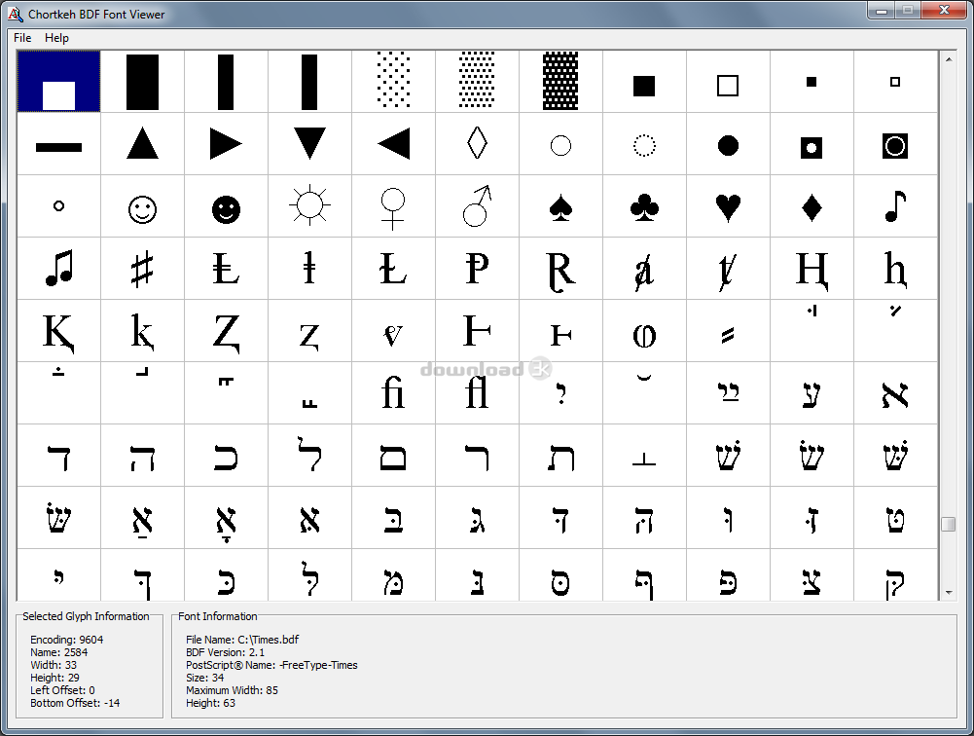974x736 pixels.
Task: Click the scrollbar up arrow
Action: [949, 59]
